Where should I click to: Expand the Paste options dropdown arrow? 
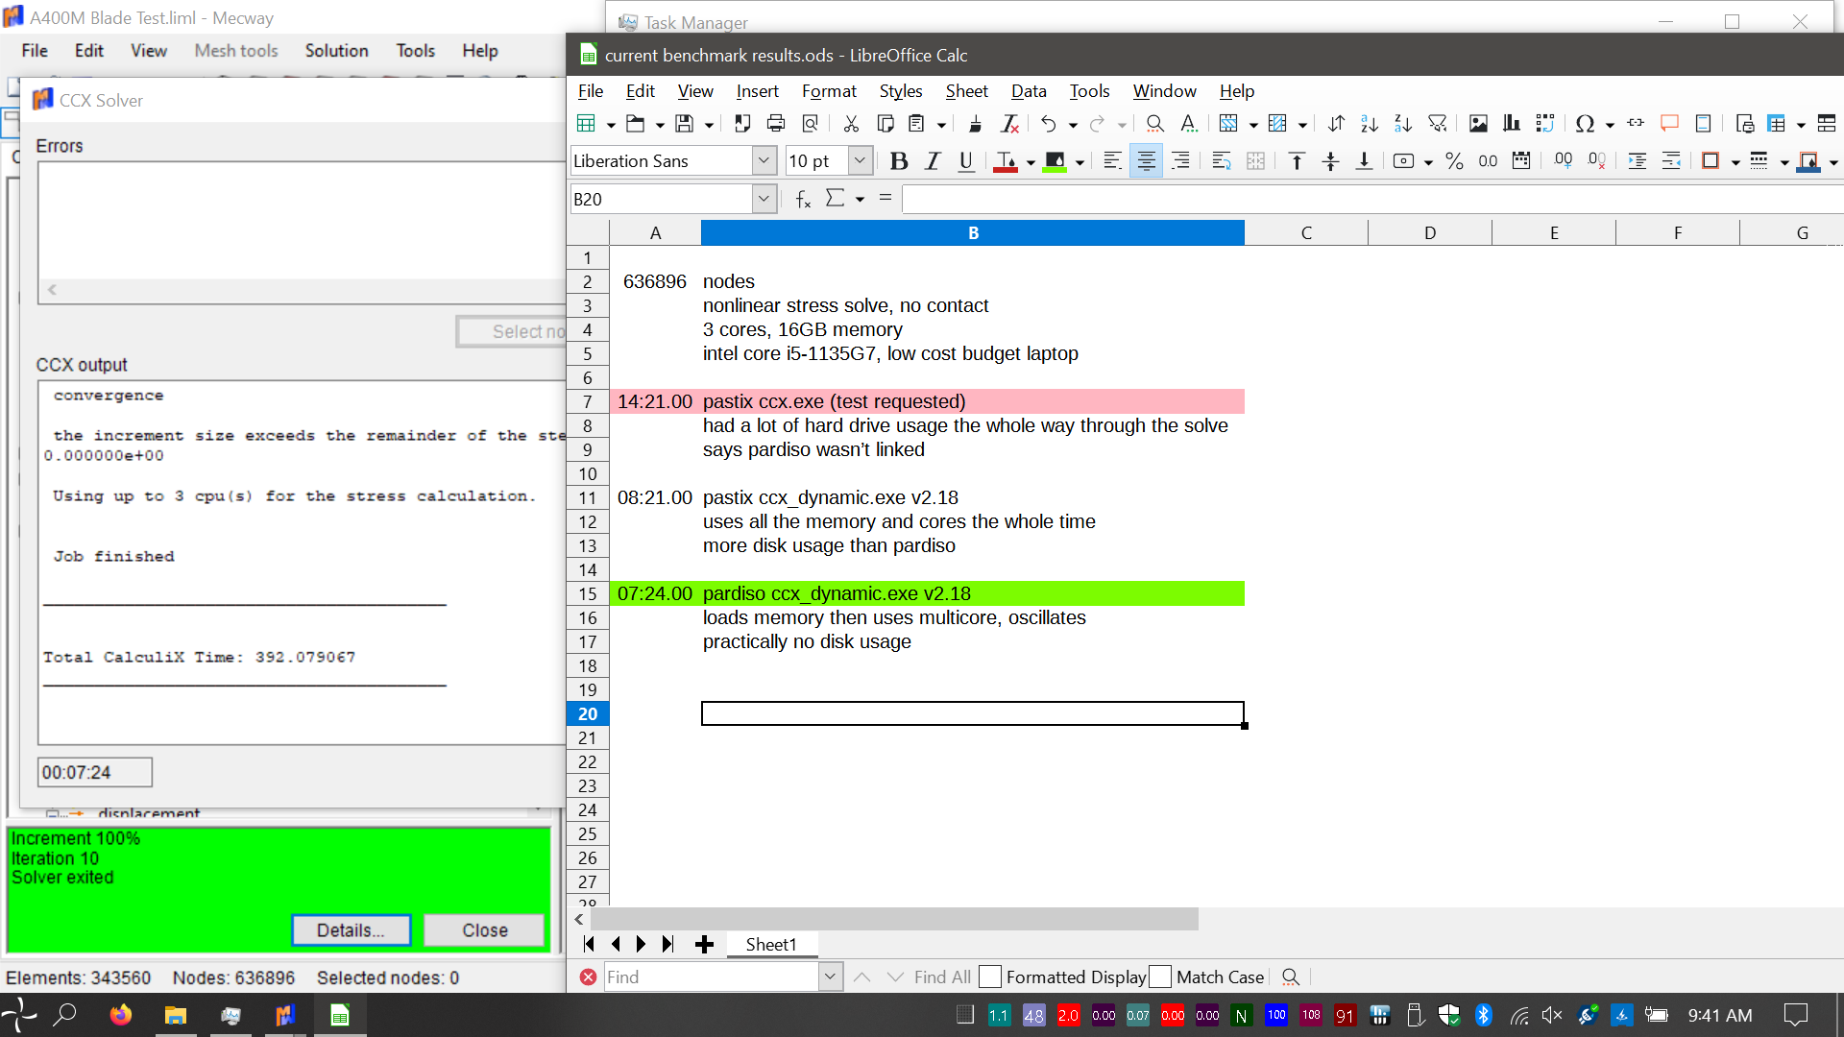pos(941,124)
